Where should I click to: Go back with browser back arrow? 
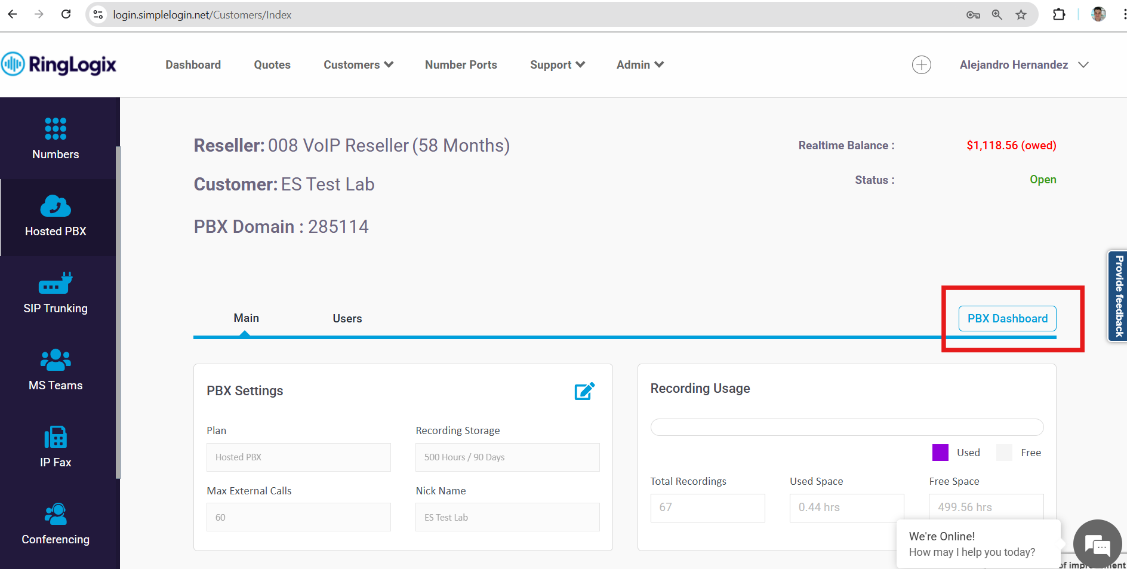(x=13, y=14)
